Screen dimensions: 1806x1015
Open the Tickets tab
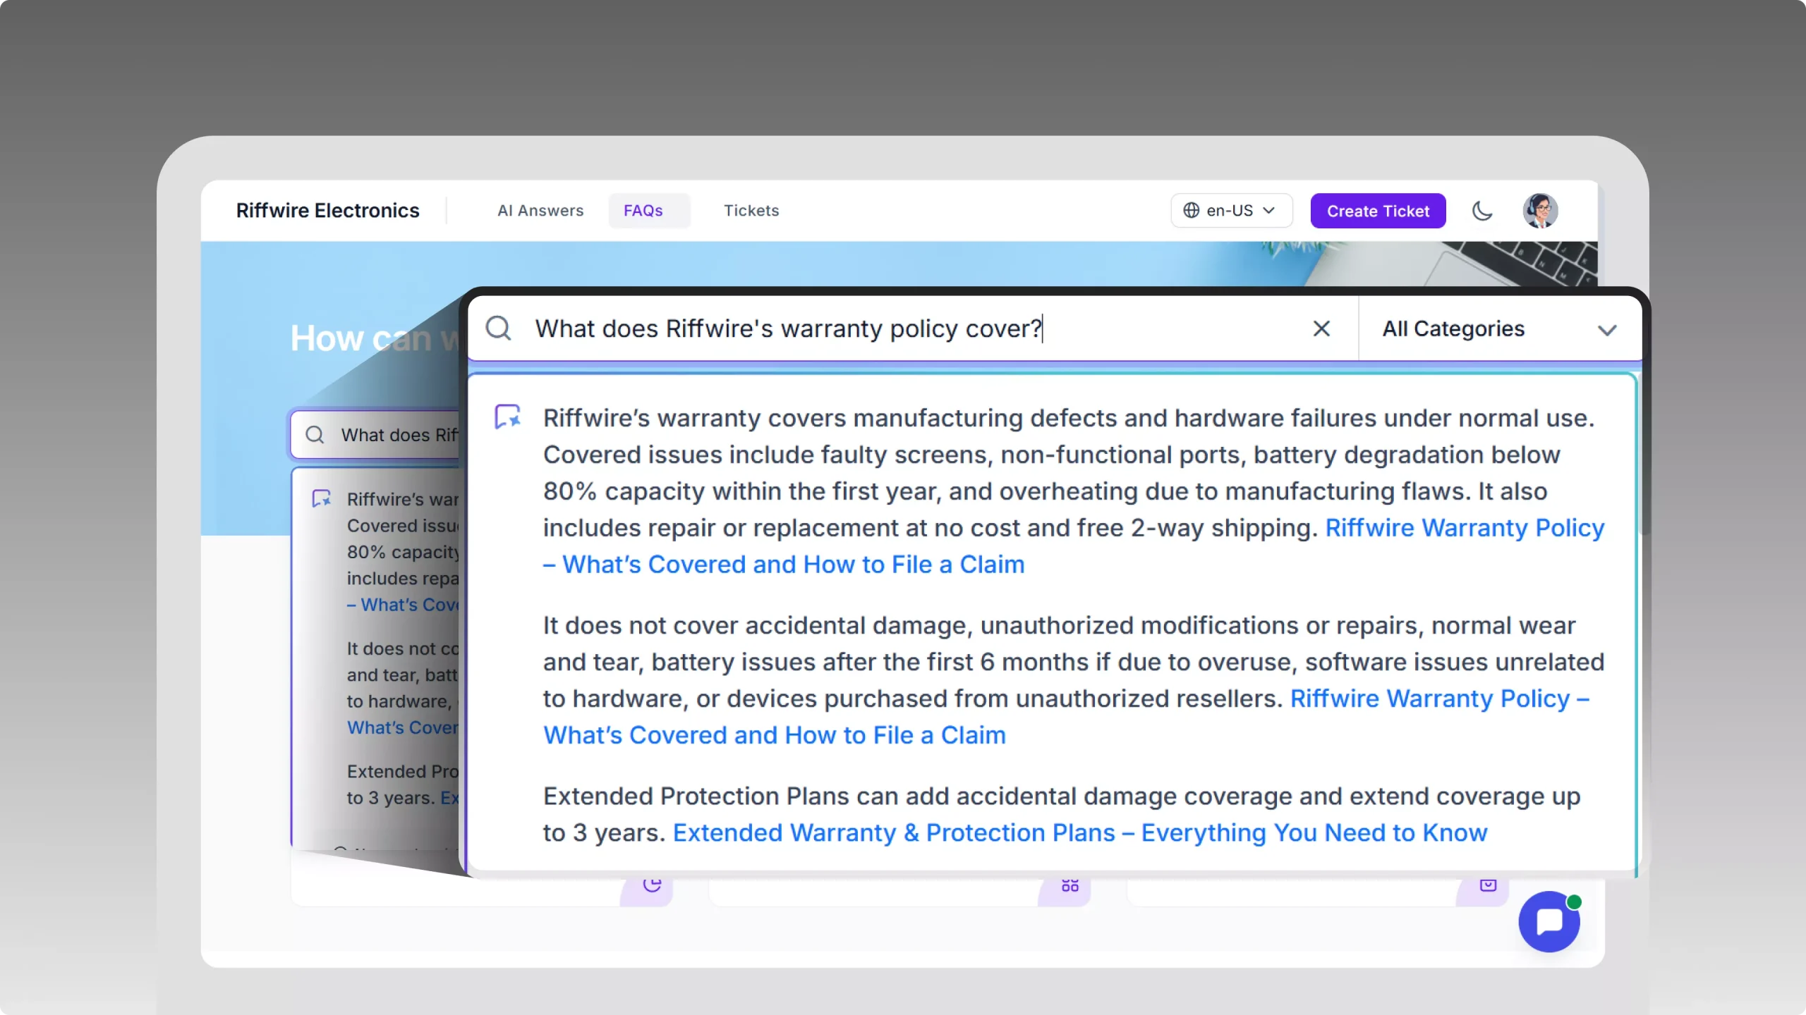(x=751, y=211)
